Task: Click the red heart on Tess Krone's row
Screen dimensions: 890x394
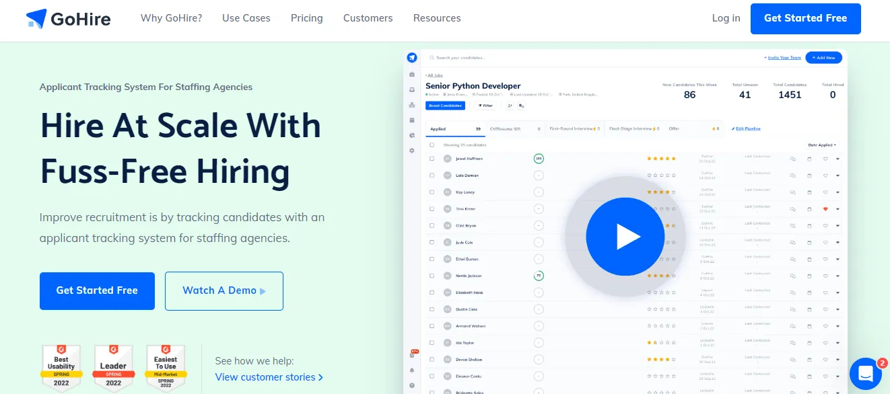Action: coord(825,208)
